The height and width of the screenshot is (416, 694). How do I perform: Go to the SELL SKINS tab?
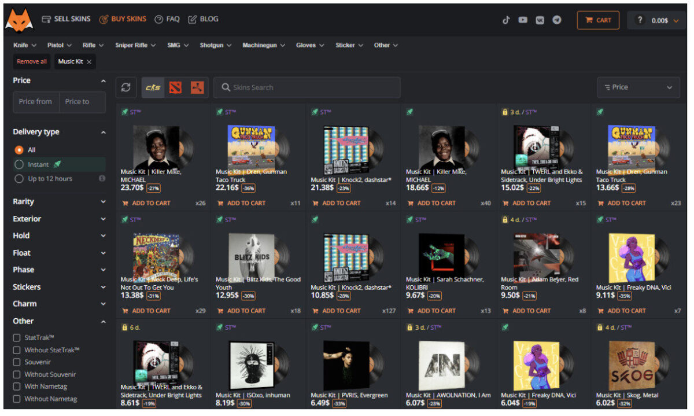click(x=66, y=19)
